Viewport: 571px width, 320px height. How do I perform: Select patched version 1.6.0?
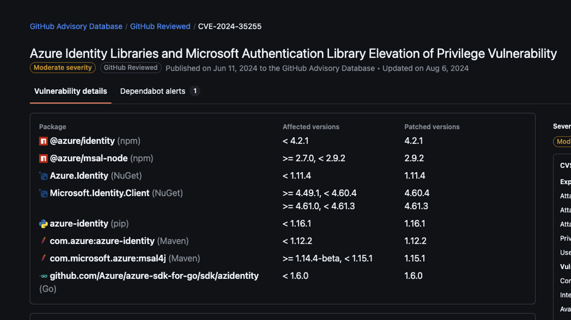[413, 276]
